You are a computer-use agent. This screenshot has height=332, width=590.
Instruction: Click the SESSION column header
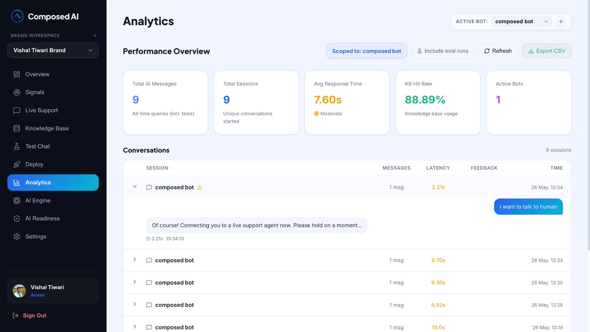click(157, 168)
